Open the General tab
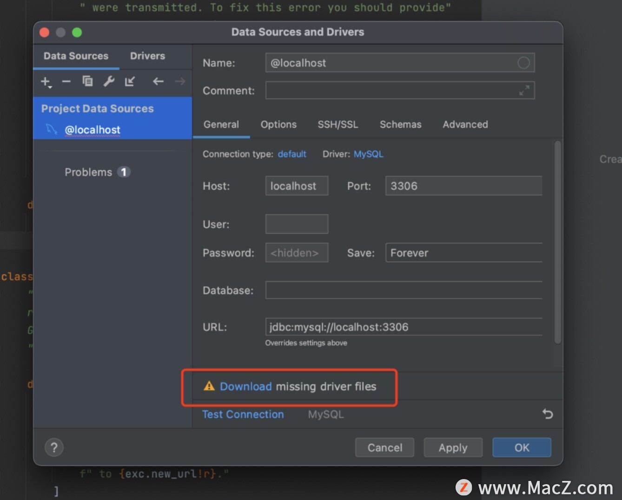The image size is (622, 500). coord(221,125)
